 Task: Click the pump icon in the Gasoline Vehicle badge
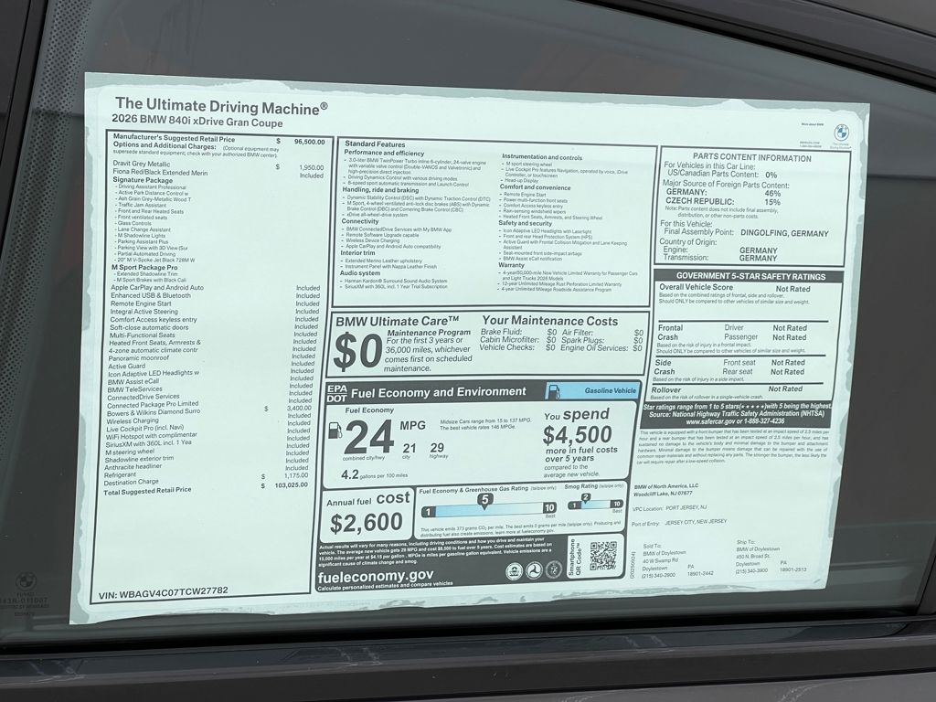tap(554, 391)
